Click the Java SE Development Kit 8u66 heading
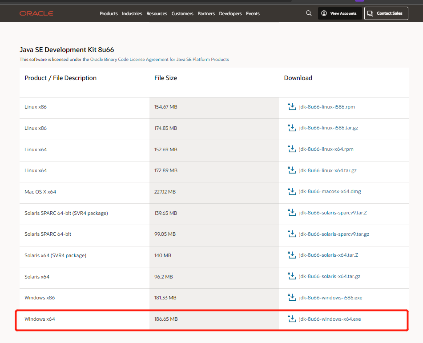This screenshot has height=343, width=423. tap(67, 50)
